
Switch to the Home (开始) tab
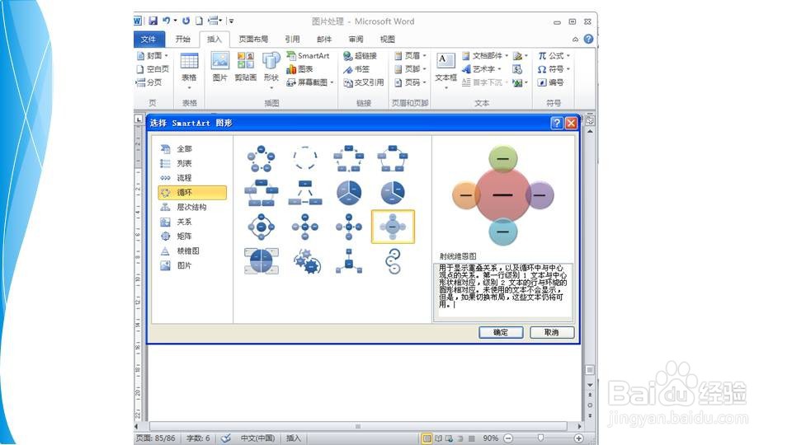click(x=183, y=39)
